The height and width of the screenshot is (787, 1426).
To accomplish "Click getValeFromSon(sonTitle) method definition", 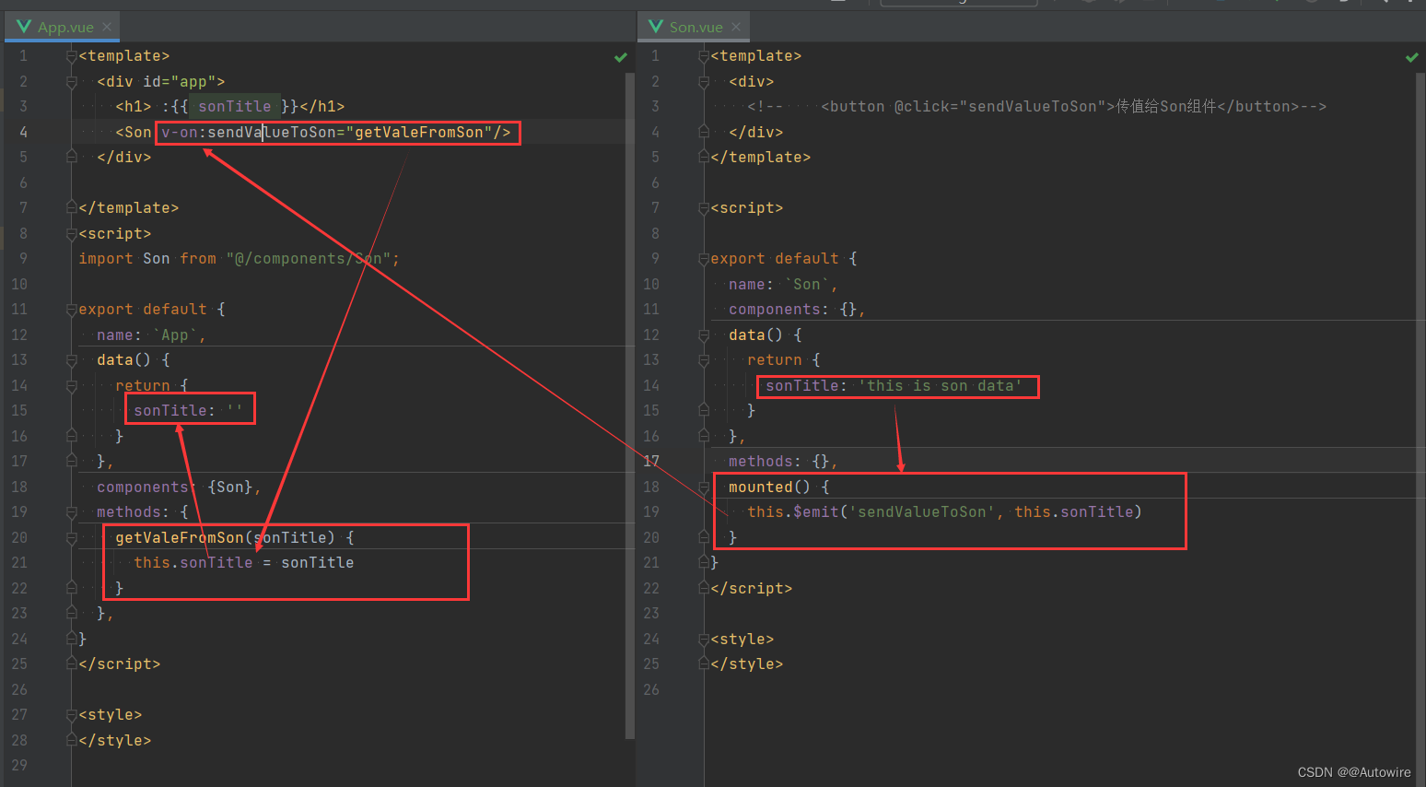I will [235, 538].
